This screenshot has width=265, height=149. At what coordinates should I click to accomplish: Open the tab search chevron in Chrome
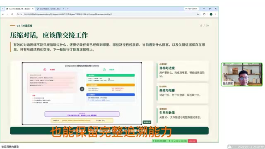[x=2, y=9]
